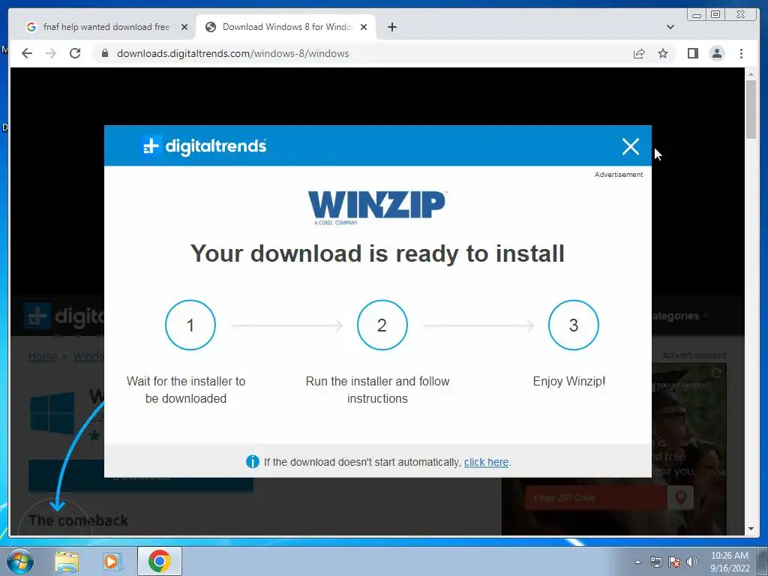Click the blue info icon in footer
Screen dimensions: 768x576
[252, 461]
